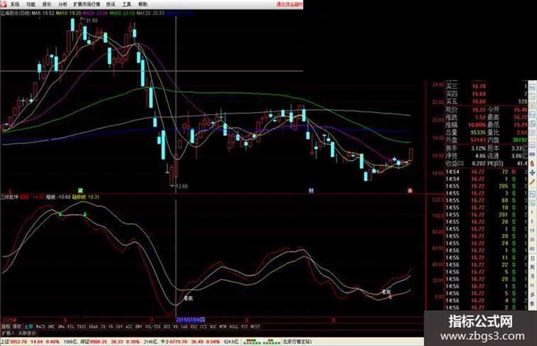Open the 资讯 menu
The image size is (537, 346).
point(110,4)
